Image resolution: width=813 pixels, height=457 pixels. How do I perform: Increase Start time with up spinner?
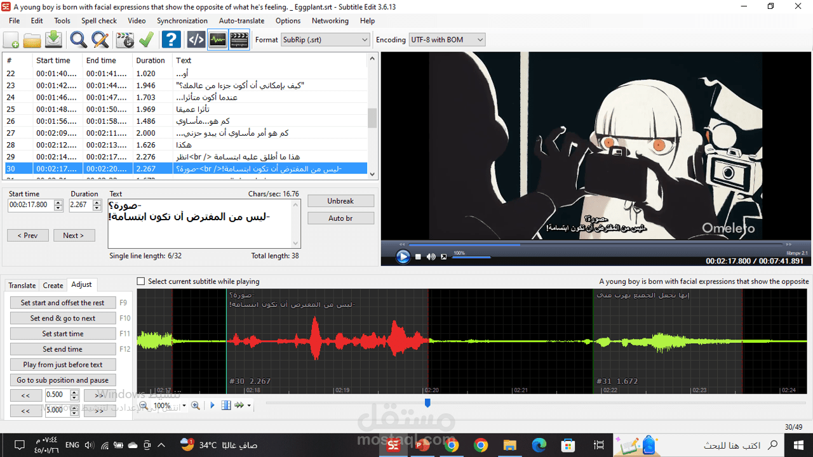click(x=58, y=202)
